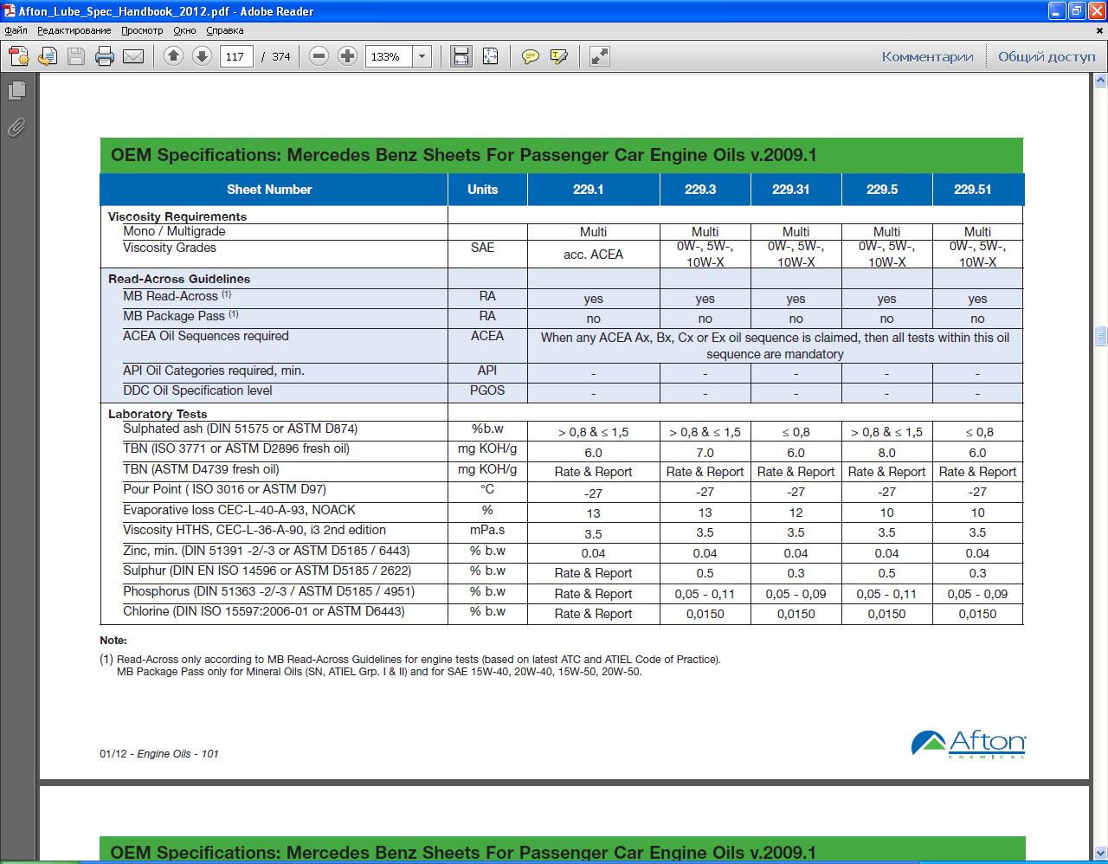The width and height of the screenshot is (1108, 864).
Task: Click the page footer '01/12 - Engine Oils - 101'
Action: click(x=159, y=754)
